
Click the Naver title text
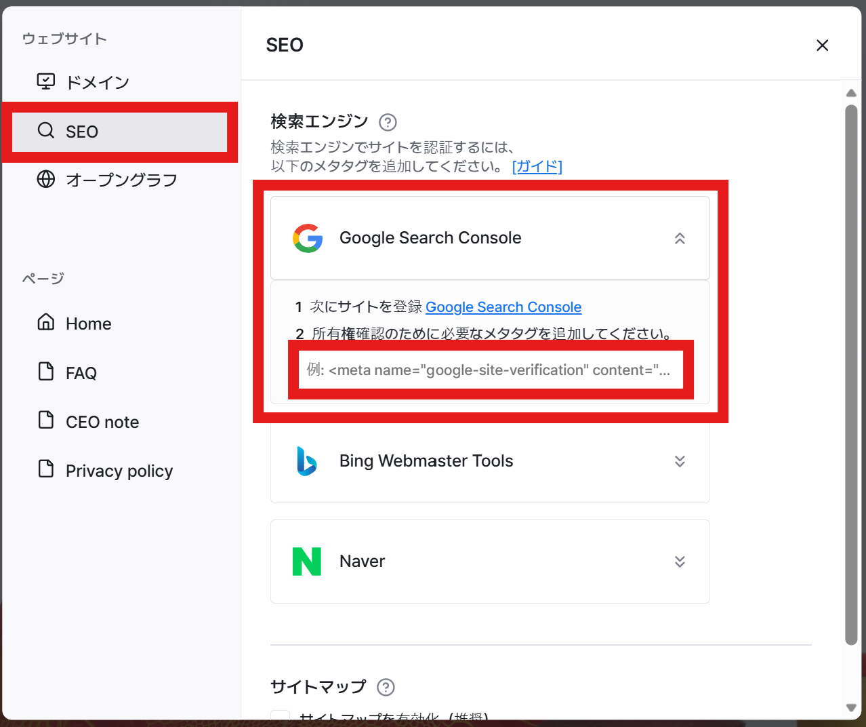(362, 562)
